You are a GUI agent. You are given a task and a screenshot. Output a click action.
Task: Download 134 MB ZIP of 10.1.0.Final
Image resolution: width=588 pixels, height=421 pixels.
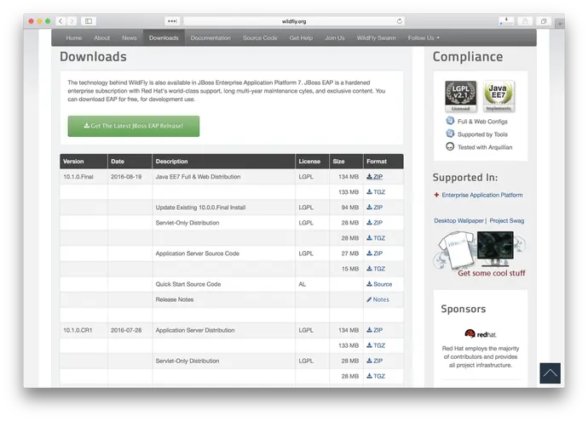tap(375, 177)
